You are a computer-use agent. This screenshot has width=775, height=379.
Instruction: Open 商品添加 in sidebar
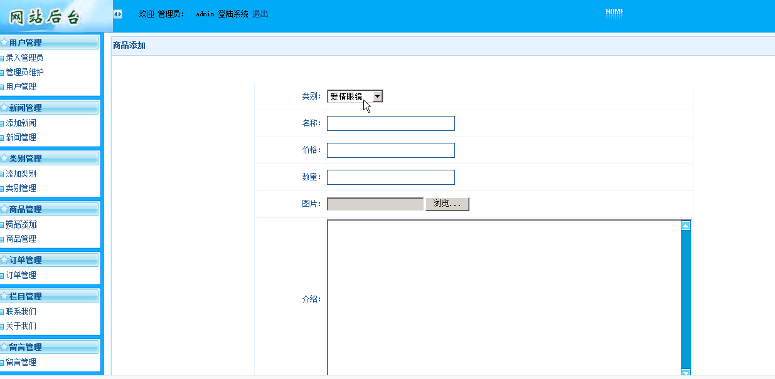(x=21, y=224)
